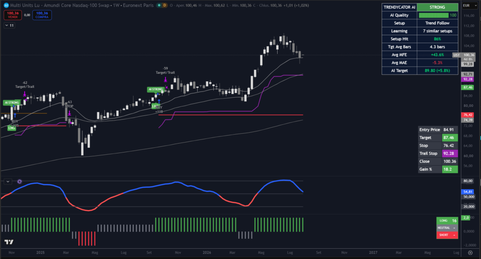481x259 pixels.
Task: Click the gray NEUTRAL cell
Action: coord(447,228)
